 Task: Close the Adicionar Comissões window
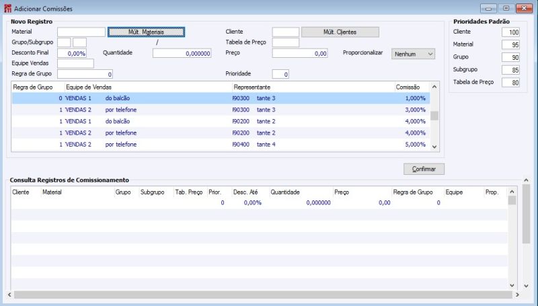[x=524, y=9]
